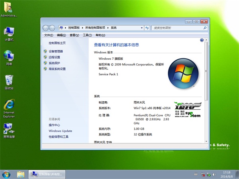239x179 pixels.
Task: Click the volume speaker tray icon
Action: (214, 175)
